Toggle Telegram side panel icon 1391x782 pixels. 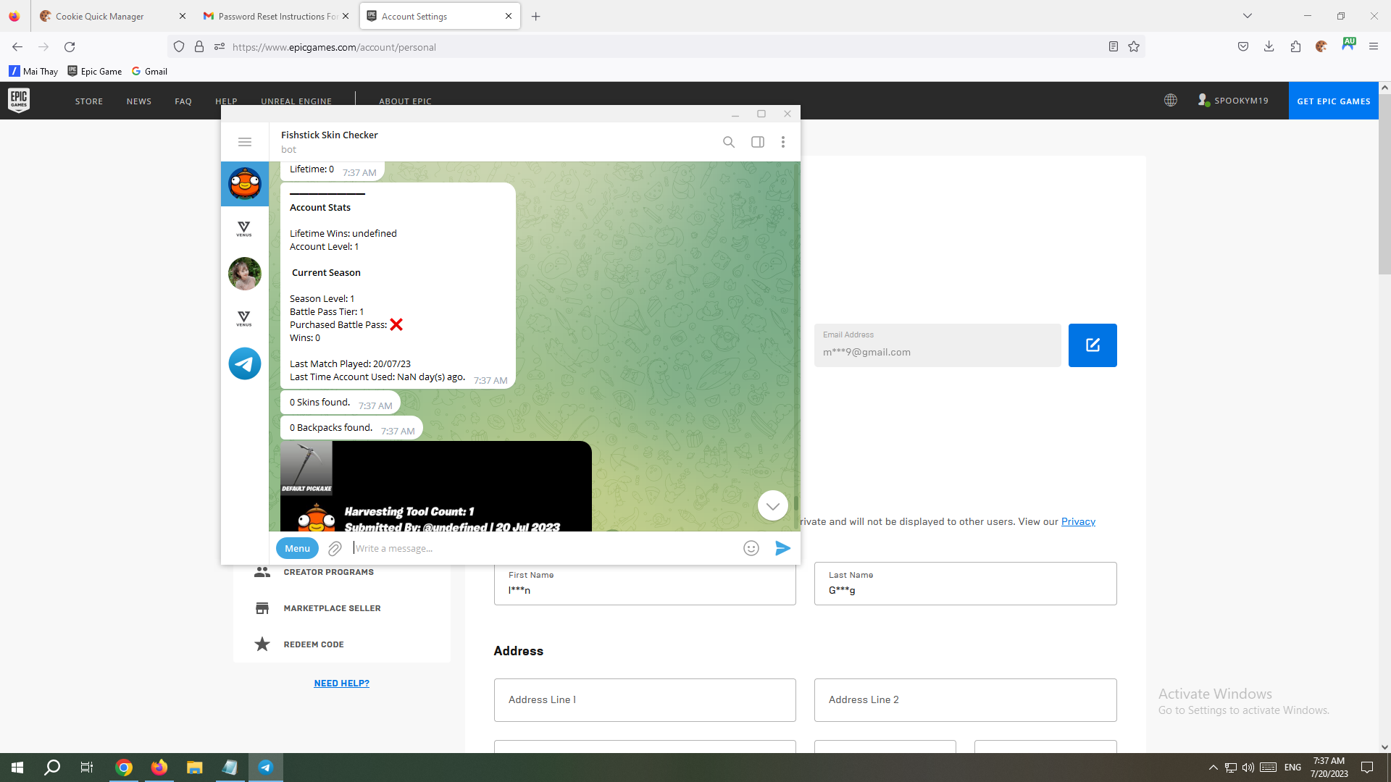pos(758,142)
